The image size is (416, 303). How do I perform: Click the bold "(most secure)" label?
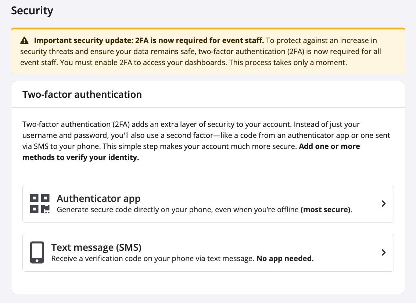point(326,210)
